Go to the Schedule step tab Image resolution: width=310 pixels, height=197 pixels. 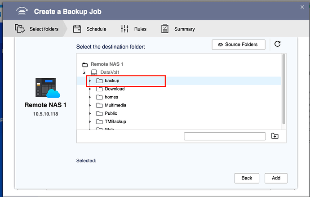coord(90,29)
